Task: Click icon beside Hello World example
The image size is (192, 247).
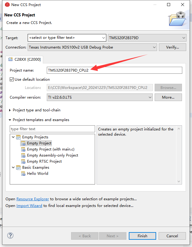Action: [23, 174]
